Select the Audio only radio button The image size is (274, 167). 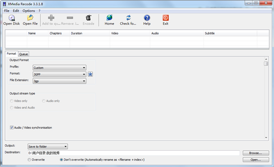(x=44, y=101)
